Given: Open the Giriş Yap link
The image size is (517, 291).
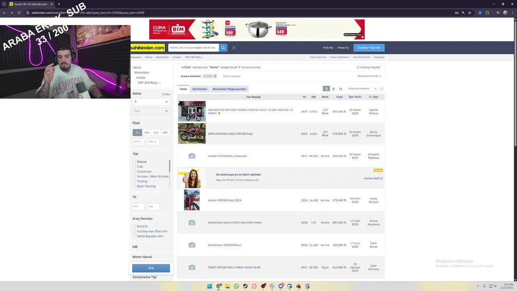Looking at the screenshot, I should click(328, 48).
